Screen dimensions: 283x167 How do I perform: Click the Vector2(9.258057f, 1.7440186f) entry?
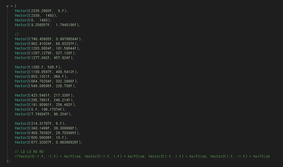(x=47, y=25)
